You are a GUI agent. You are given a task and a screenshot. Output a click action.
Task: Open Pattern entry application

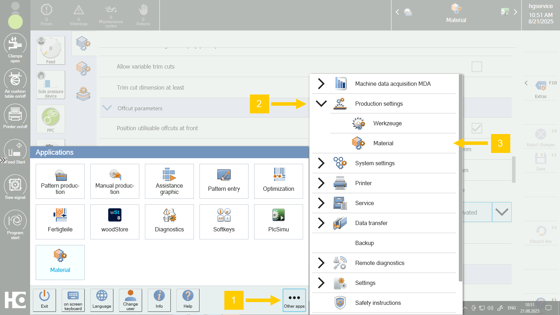[224, 181]
